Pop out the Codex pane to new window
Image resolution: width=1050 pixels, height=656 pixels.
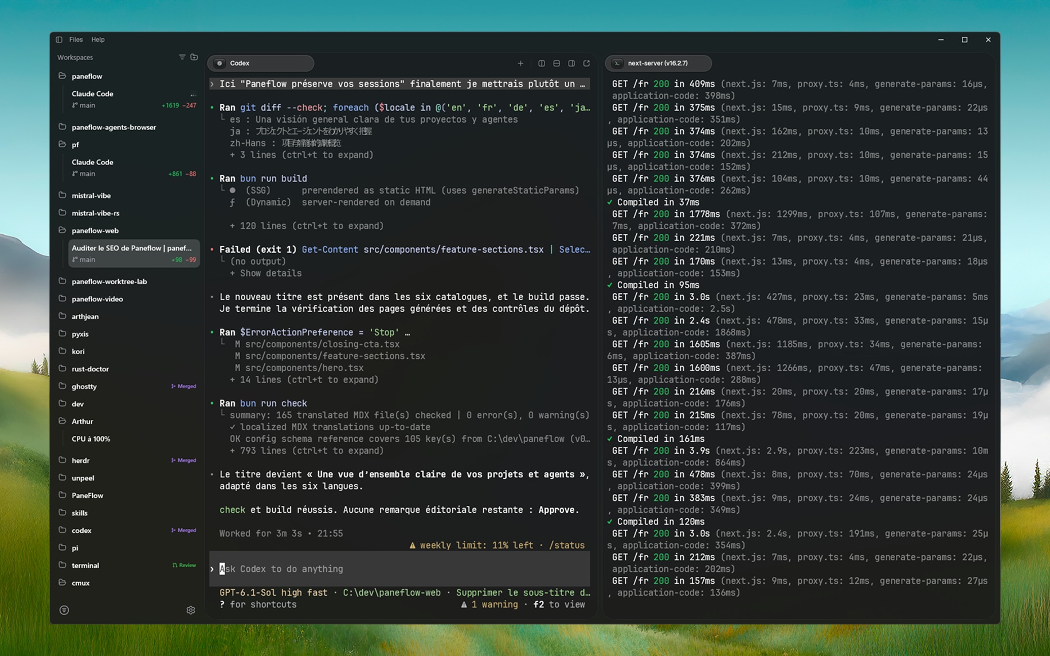586,63
